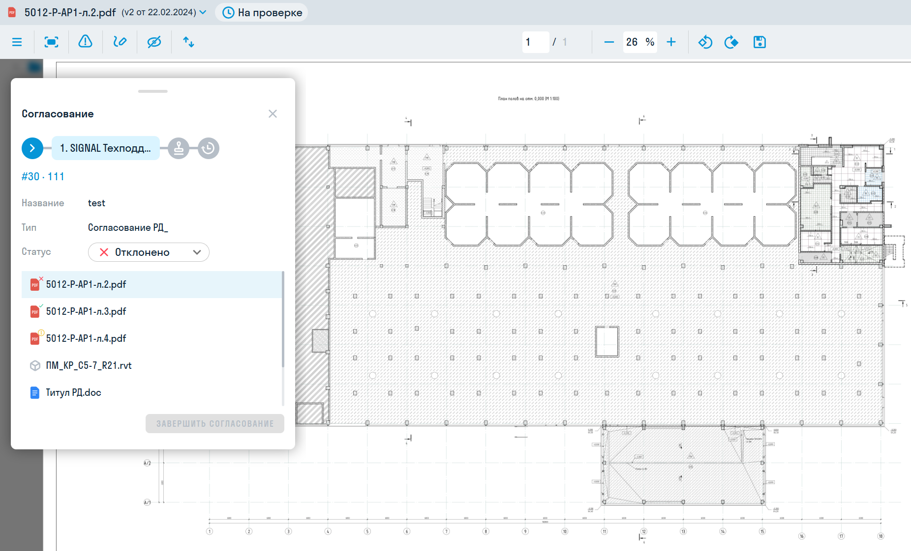911x551 pixels.
Task: Rotate the document clockwise
Action: click(x=731, y=42)
